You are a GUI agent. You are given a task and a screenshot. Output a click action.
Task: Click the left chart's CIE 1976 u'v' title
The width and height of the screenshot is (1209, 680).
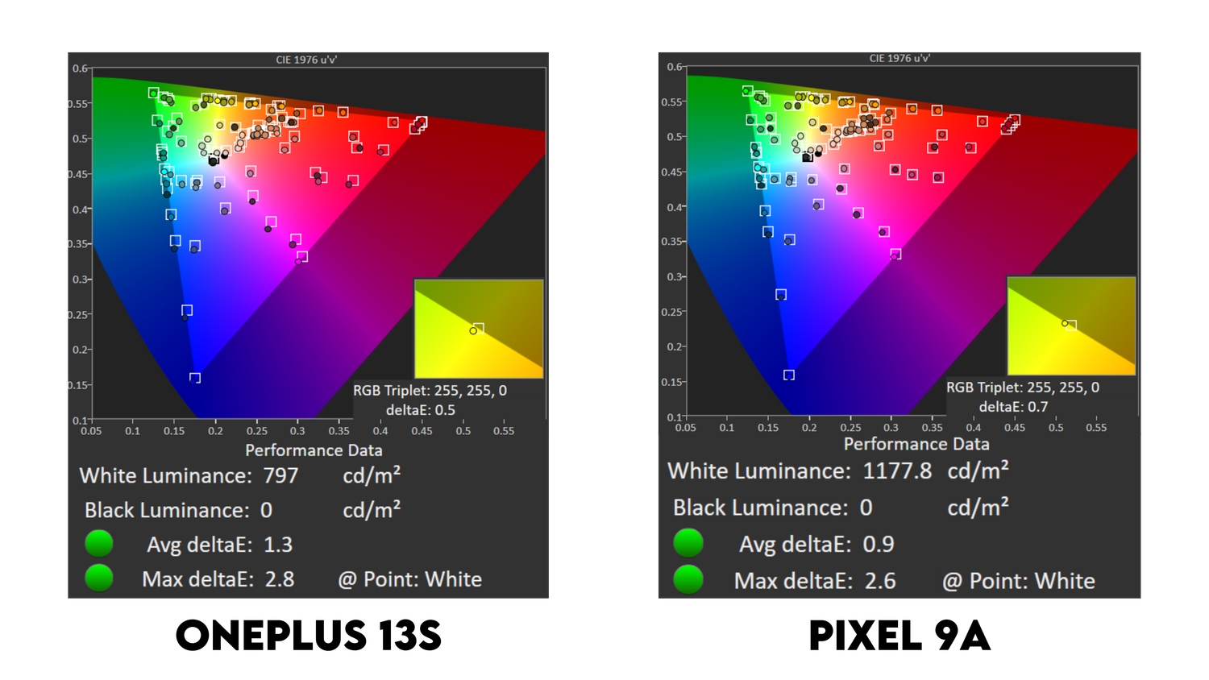(306, 60)
